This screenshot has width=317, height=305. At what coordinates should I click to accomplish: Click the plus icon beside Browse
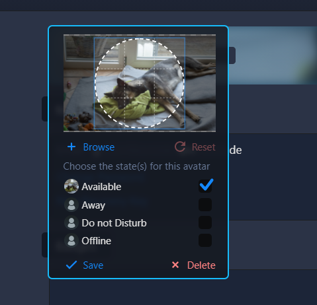point(71,147)
